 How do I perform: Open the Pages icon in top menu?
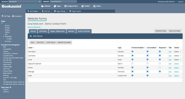[55, 6]
